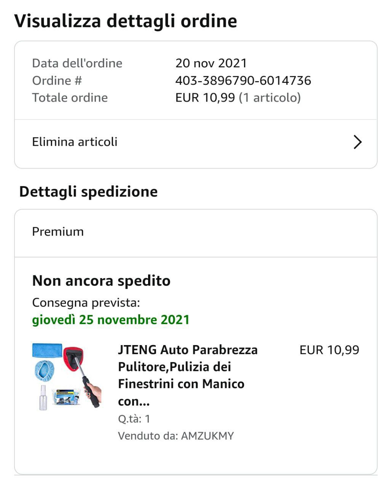This screenshot has width=391, height=487.
Task: Tap the Ordine # label
Action: click(x=57, y=81)
